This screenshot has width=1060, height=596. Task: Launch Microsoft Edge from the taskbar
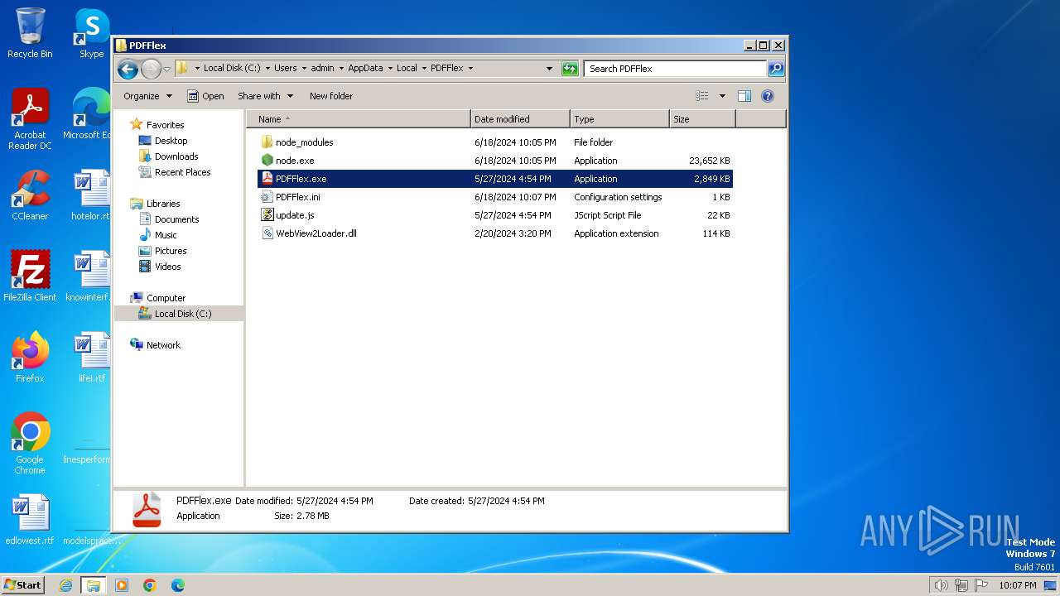[178, 585]
